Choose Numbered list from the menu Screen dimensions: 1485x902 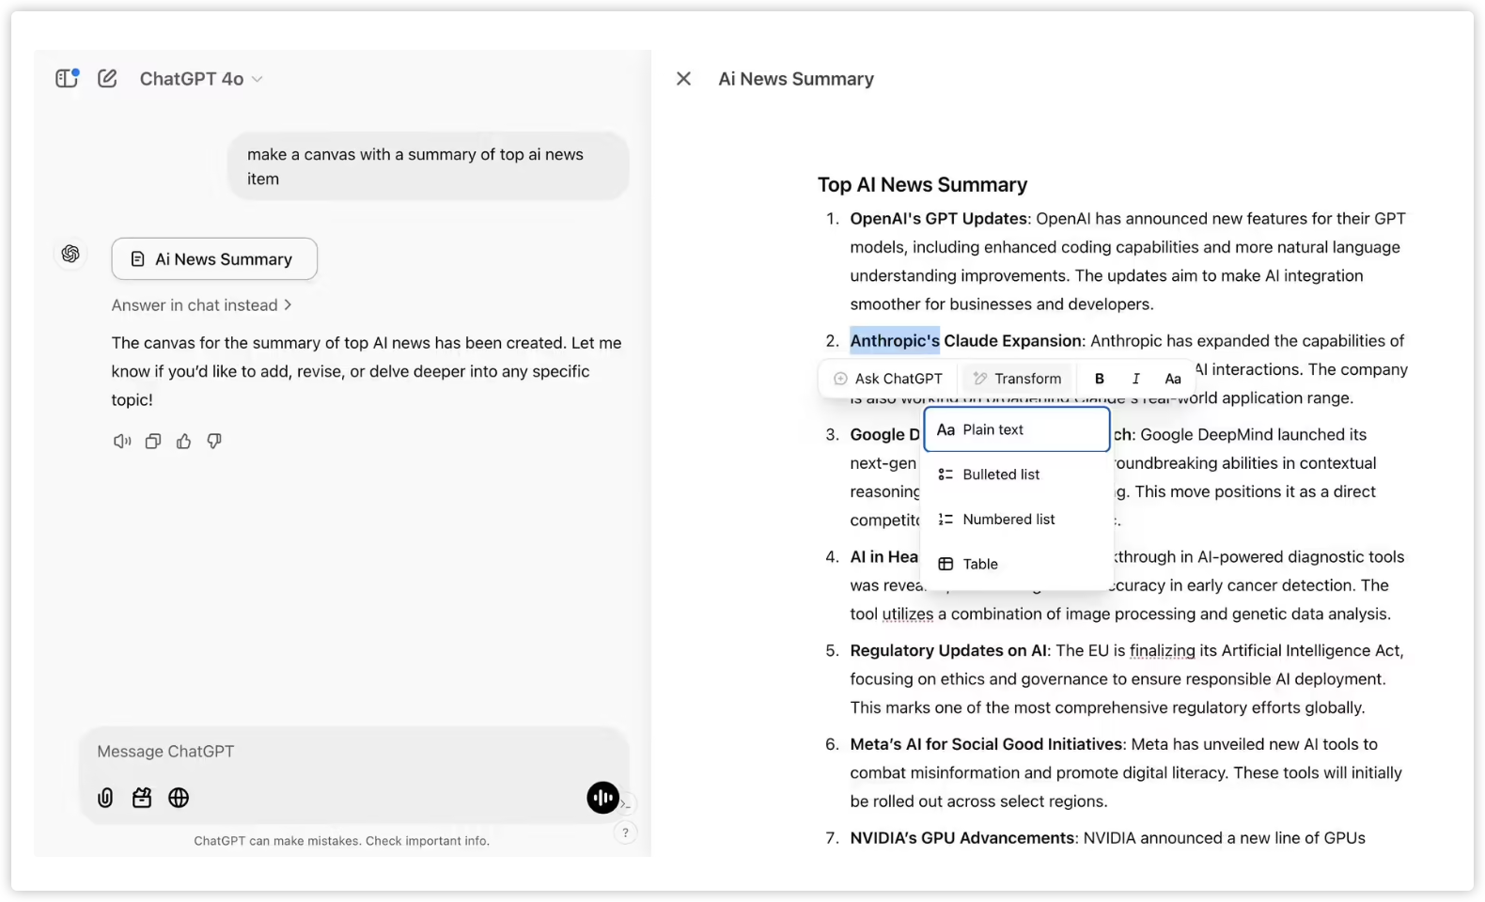pos(1017,520)
